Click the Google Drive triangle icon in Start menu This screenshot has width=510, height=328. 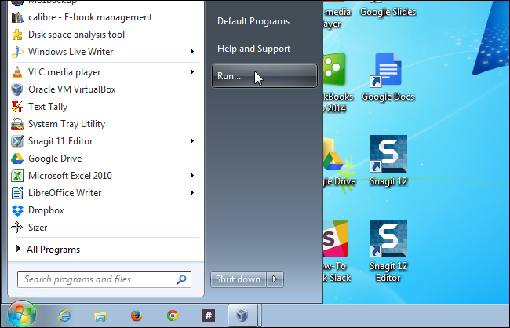coord(17,159)
